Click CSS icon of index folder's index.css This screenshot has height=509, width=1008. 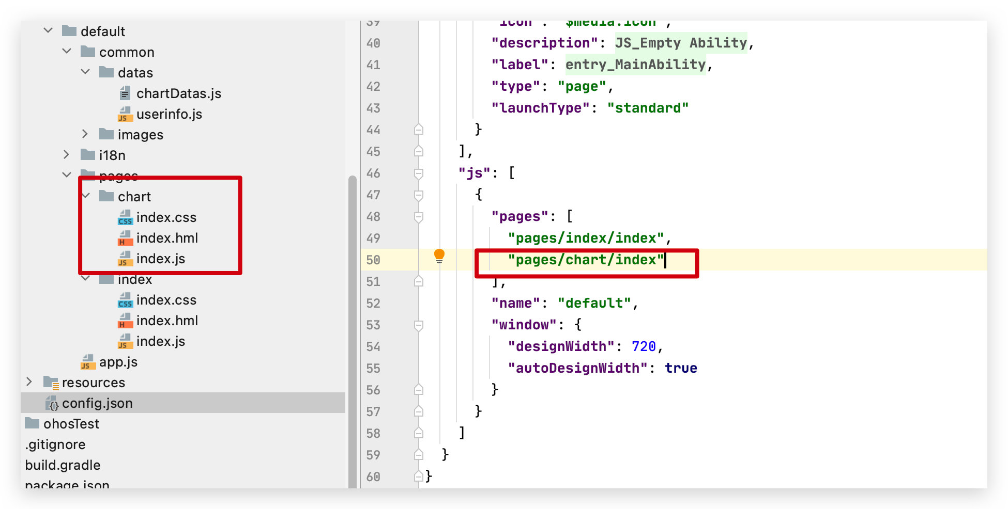125,299
